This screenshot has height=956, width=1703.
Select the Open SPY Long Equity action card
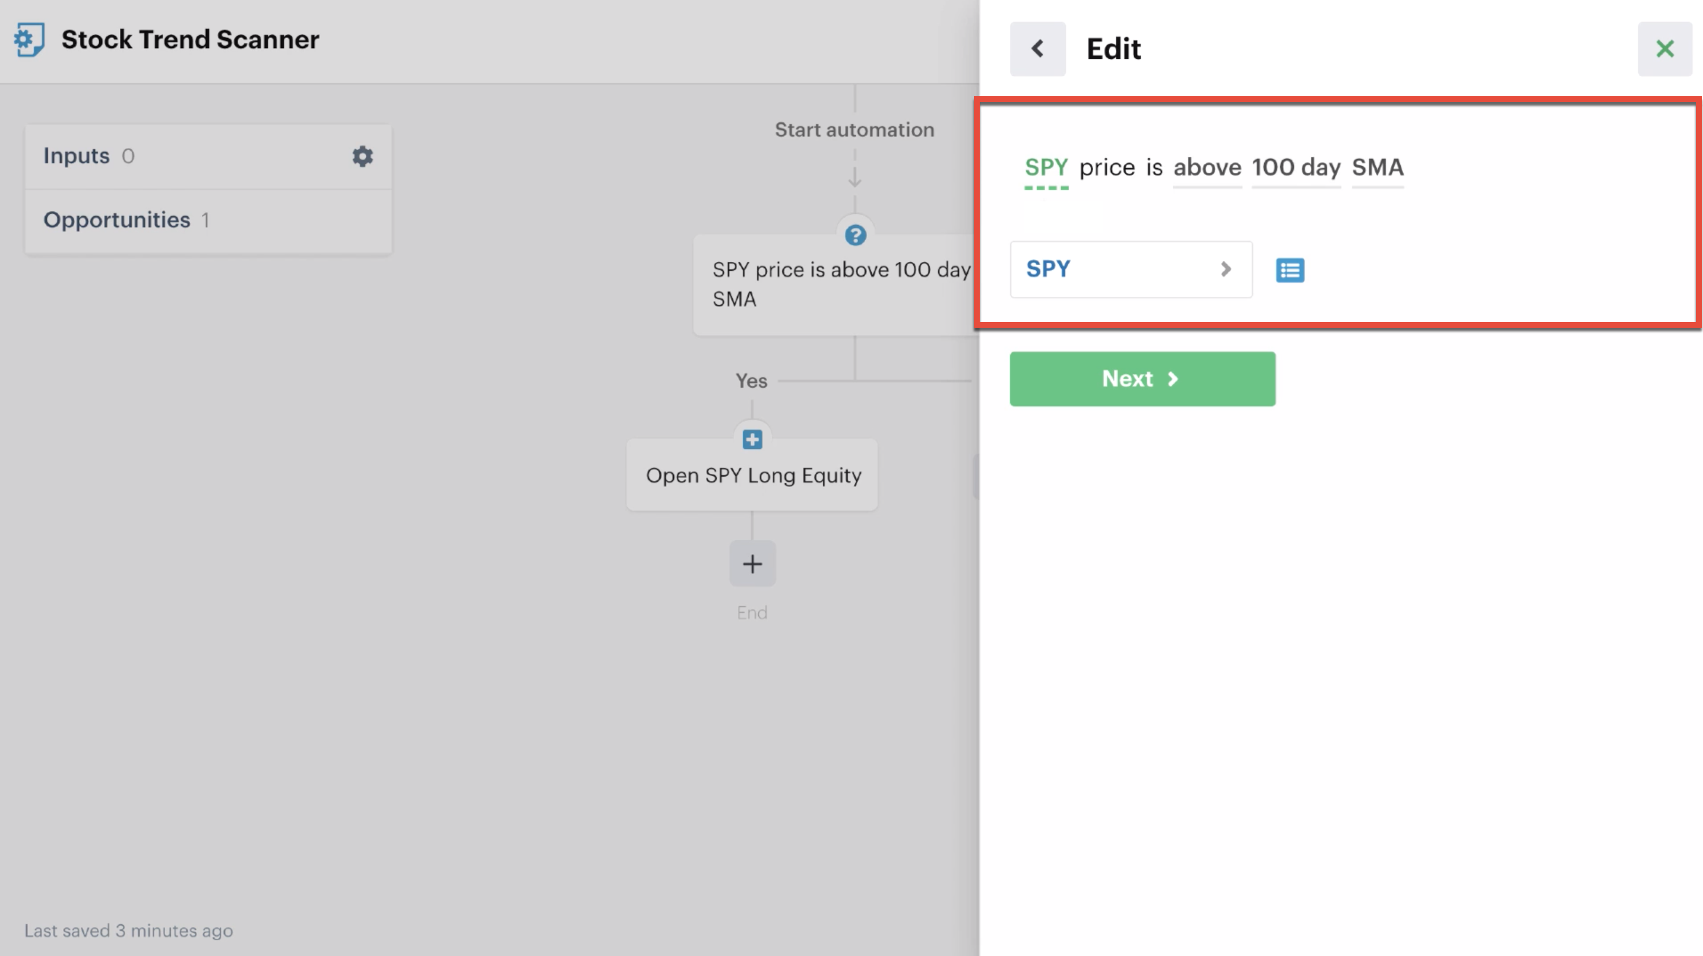(752, 474)
